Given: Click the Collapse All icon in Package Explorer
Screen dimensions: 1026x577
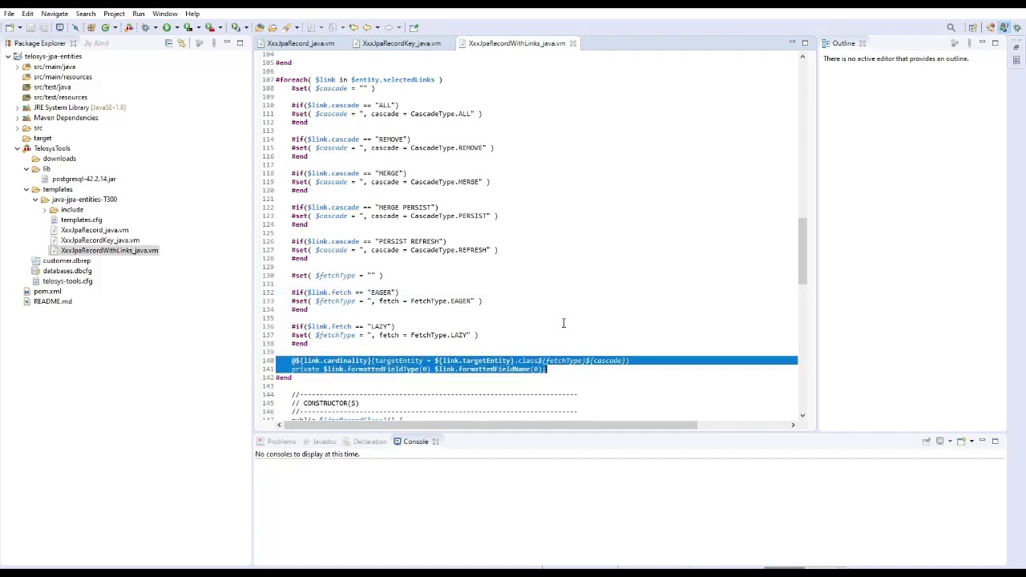Looking at the screenshot, I should [168, 43].
